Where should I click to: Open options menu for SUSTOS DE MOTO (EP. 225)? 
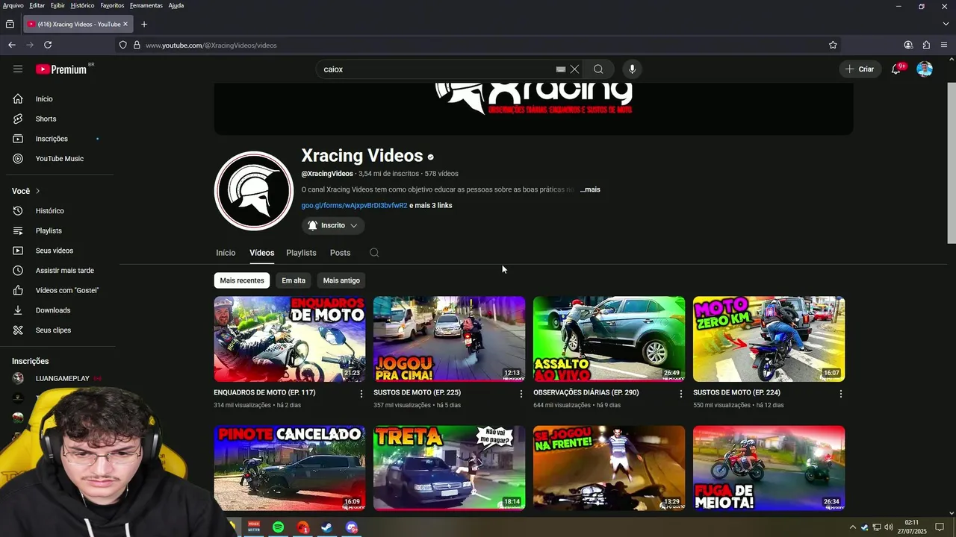(521, 394)
